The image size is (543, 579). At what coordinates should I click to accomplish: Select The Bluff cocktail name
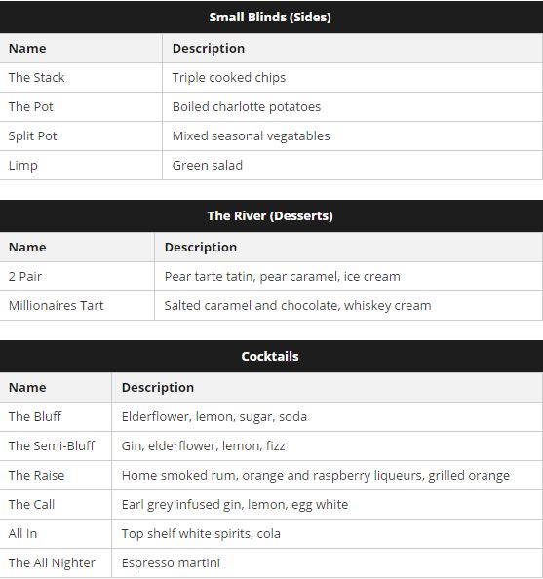[x=35, y=416]
